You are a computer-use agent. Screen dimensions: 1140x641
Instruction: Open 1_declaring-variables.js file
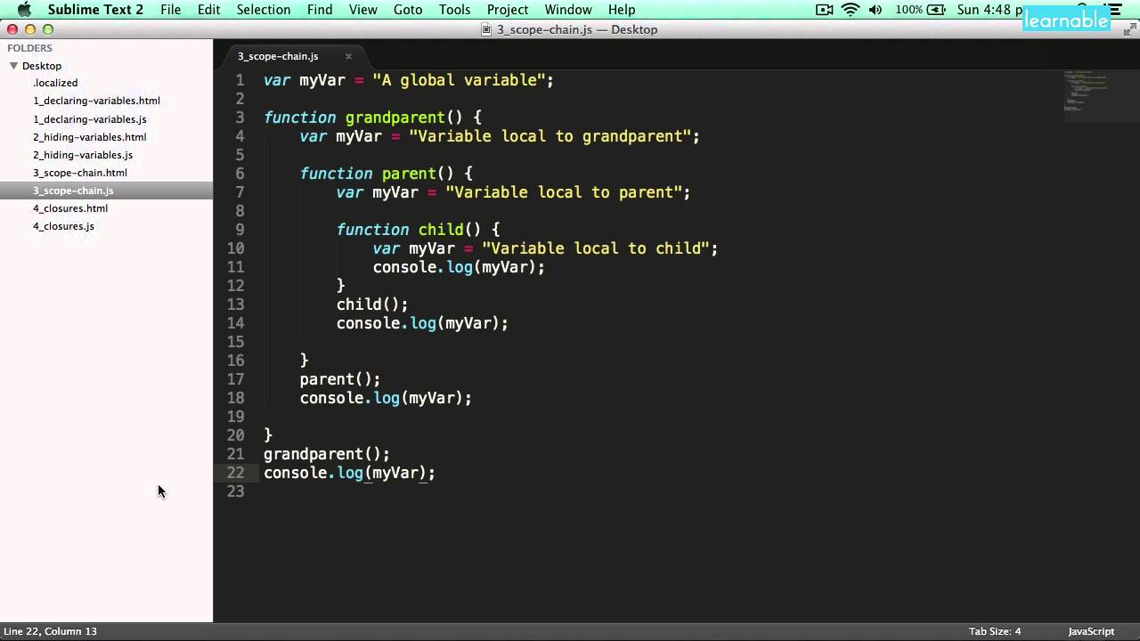click(90, 119)
